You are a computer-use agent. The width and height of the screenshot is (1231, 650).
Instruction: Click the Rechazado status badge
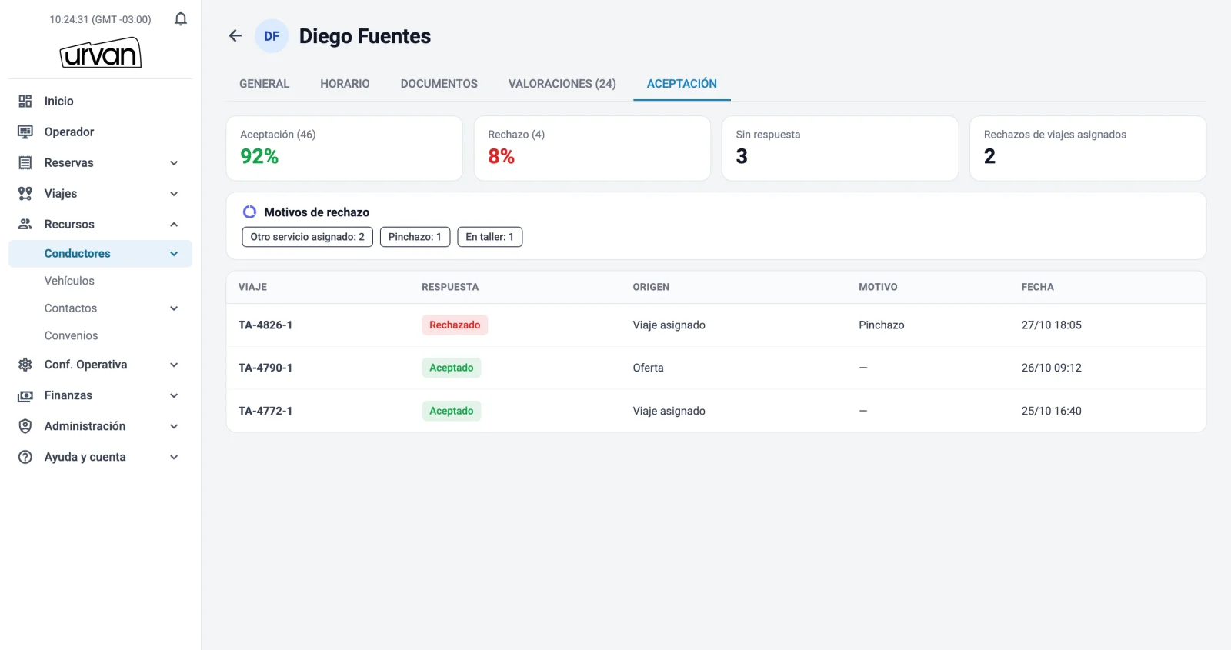pyautogui.click(x=455, y=325)
